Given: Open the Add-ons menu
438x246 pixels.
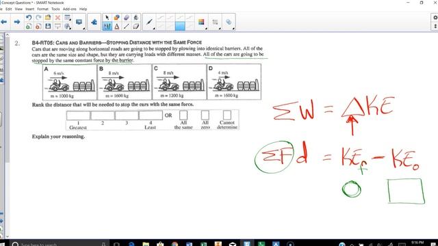Looking at the screenshot, I should (x=70, y=9).
